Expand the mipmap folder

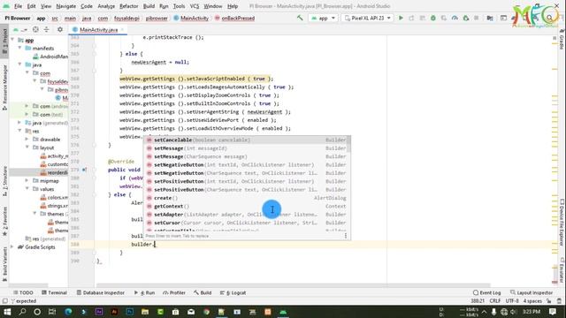click(x=27, y=180)
